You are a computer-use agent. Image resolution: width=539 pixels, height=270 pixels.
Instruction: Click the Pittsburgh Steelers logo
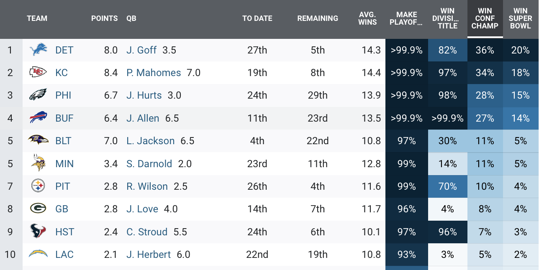(x=38, y=186)
